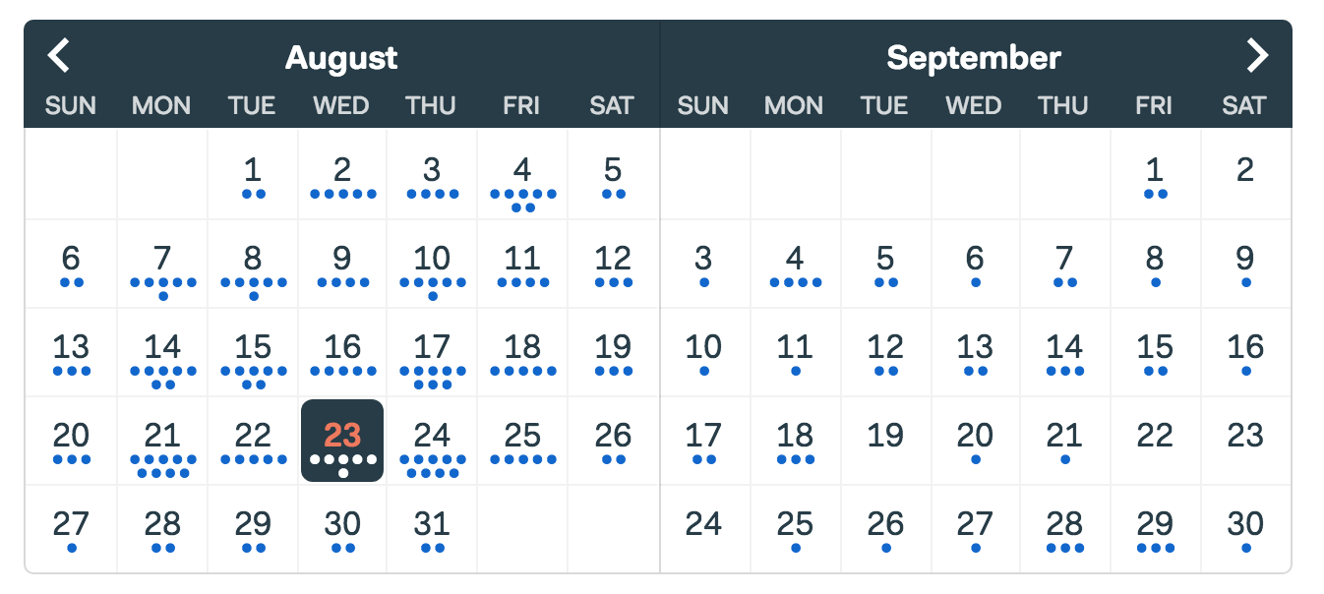The image size is (1324, 594).
Task: Pick August 4 with seven event dots
Action: tap(522, 175)
